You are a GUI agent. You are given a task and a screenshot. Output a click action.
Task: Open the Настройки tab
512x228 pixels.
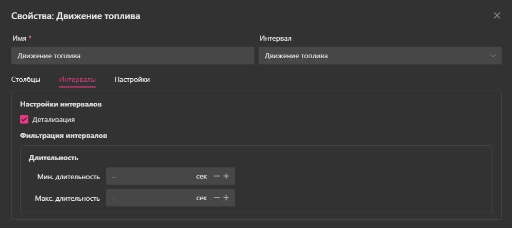pyautogui.click(x=132, y=80)
